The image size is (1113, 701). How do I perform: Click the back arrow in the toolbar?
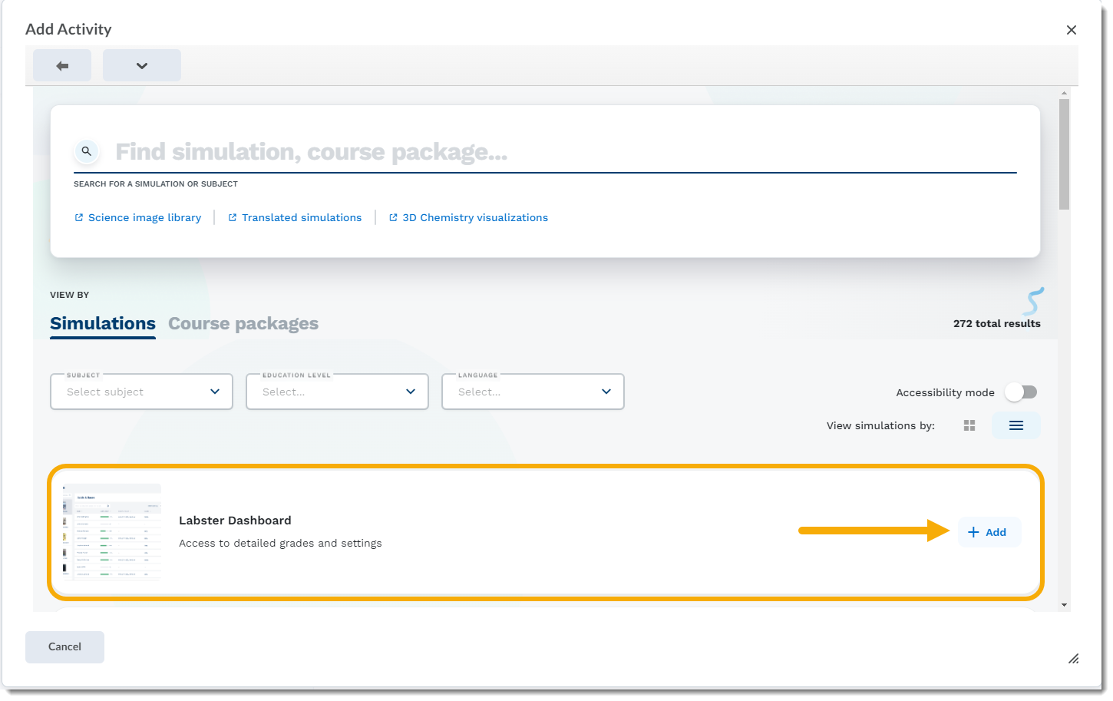click(62, 65)
